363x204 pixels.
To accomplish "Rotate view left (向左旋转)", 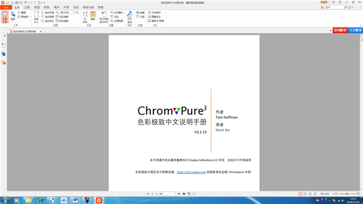I will click(62, 17).
